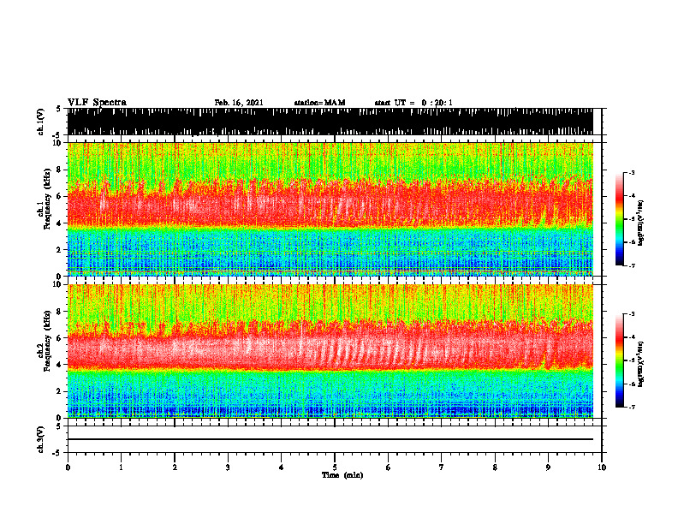Click the ch.1 spectrogram color scale bar

point(620,219)
